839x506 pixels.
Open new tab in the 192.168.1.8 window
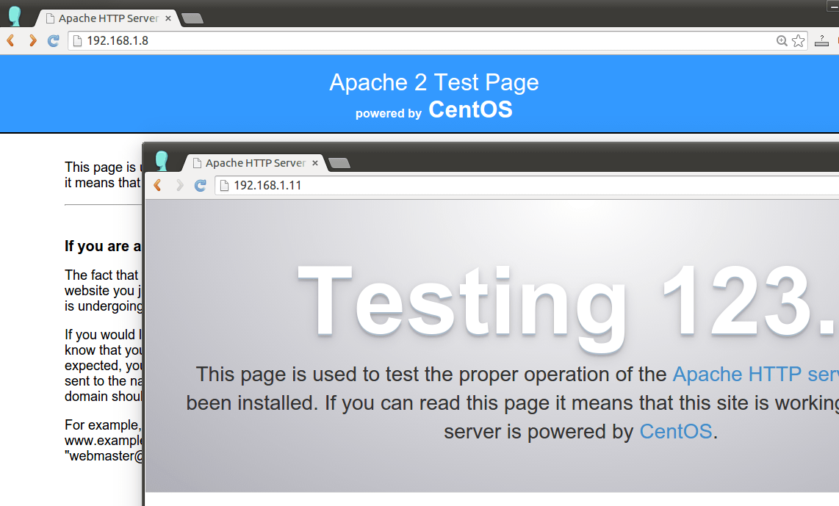pyautogui.click(x=192, y=18)
